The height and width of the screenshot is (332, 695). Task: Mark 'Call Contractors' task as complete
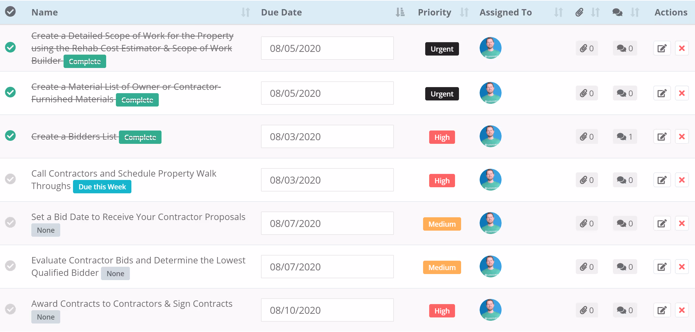(x=10, y=179)
